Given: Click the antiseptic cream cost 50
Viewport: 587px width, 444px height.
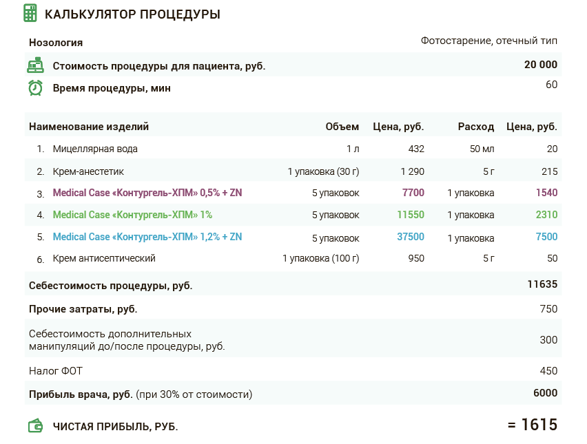Looking at the screenshot, I should click(552, 258).
